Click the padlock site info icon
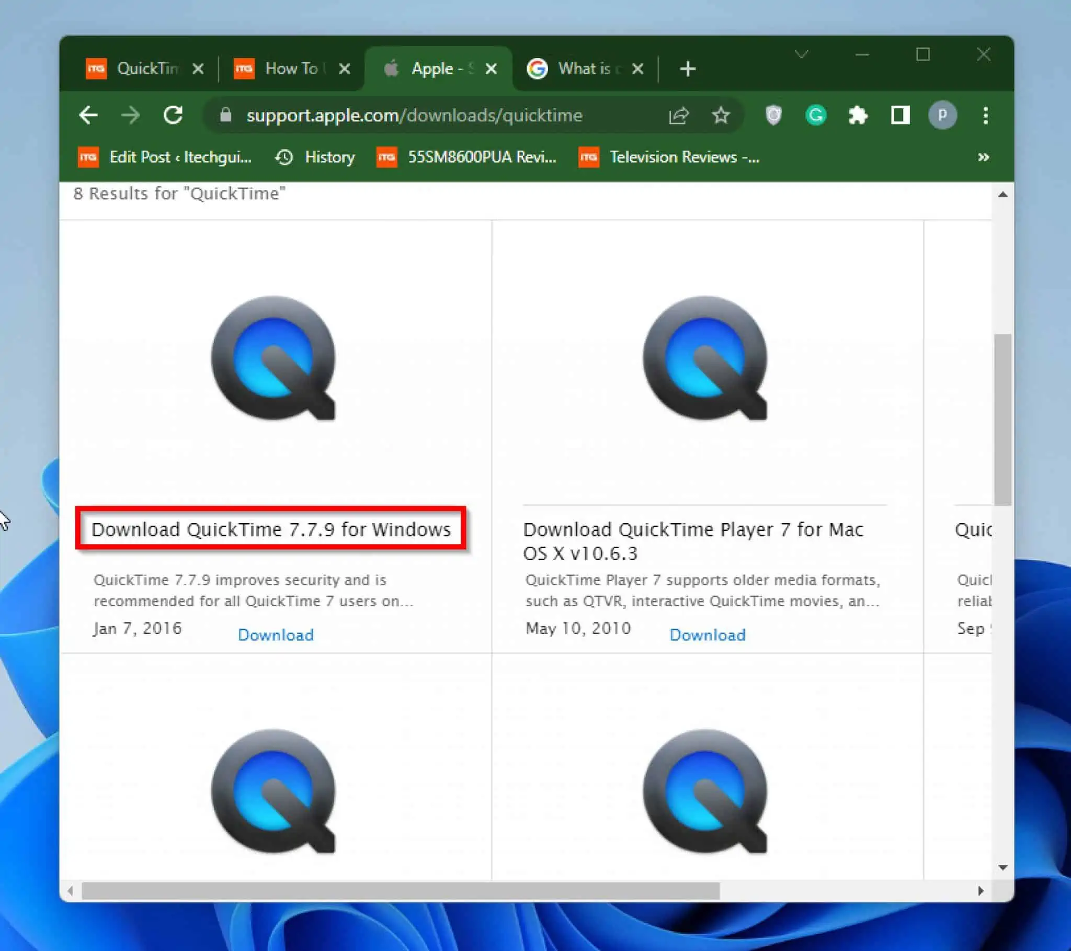Viewport: 1071px width, 951px height. click(225, 115)
